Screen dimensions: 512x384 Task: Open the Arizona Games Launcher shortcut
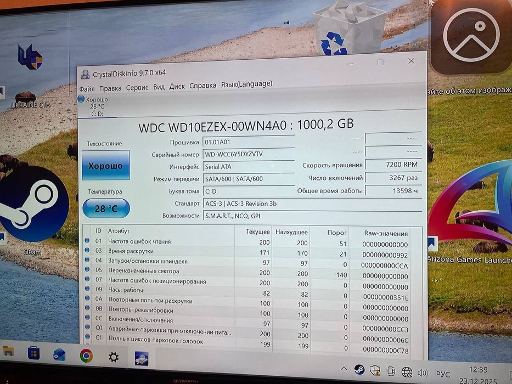pyautogui.click(x=470, y=212)
